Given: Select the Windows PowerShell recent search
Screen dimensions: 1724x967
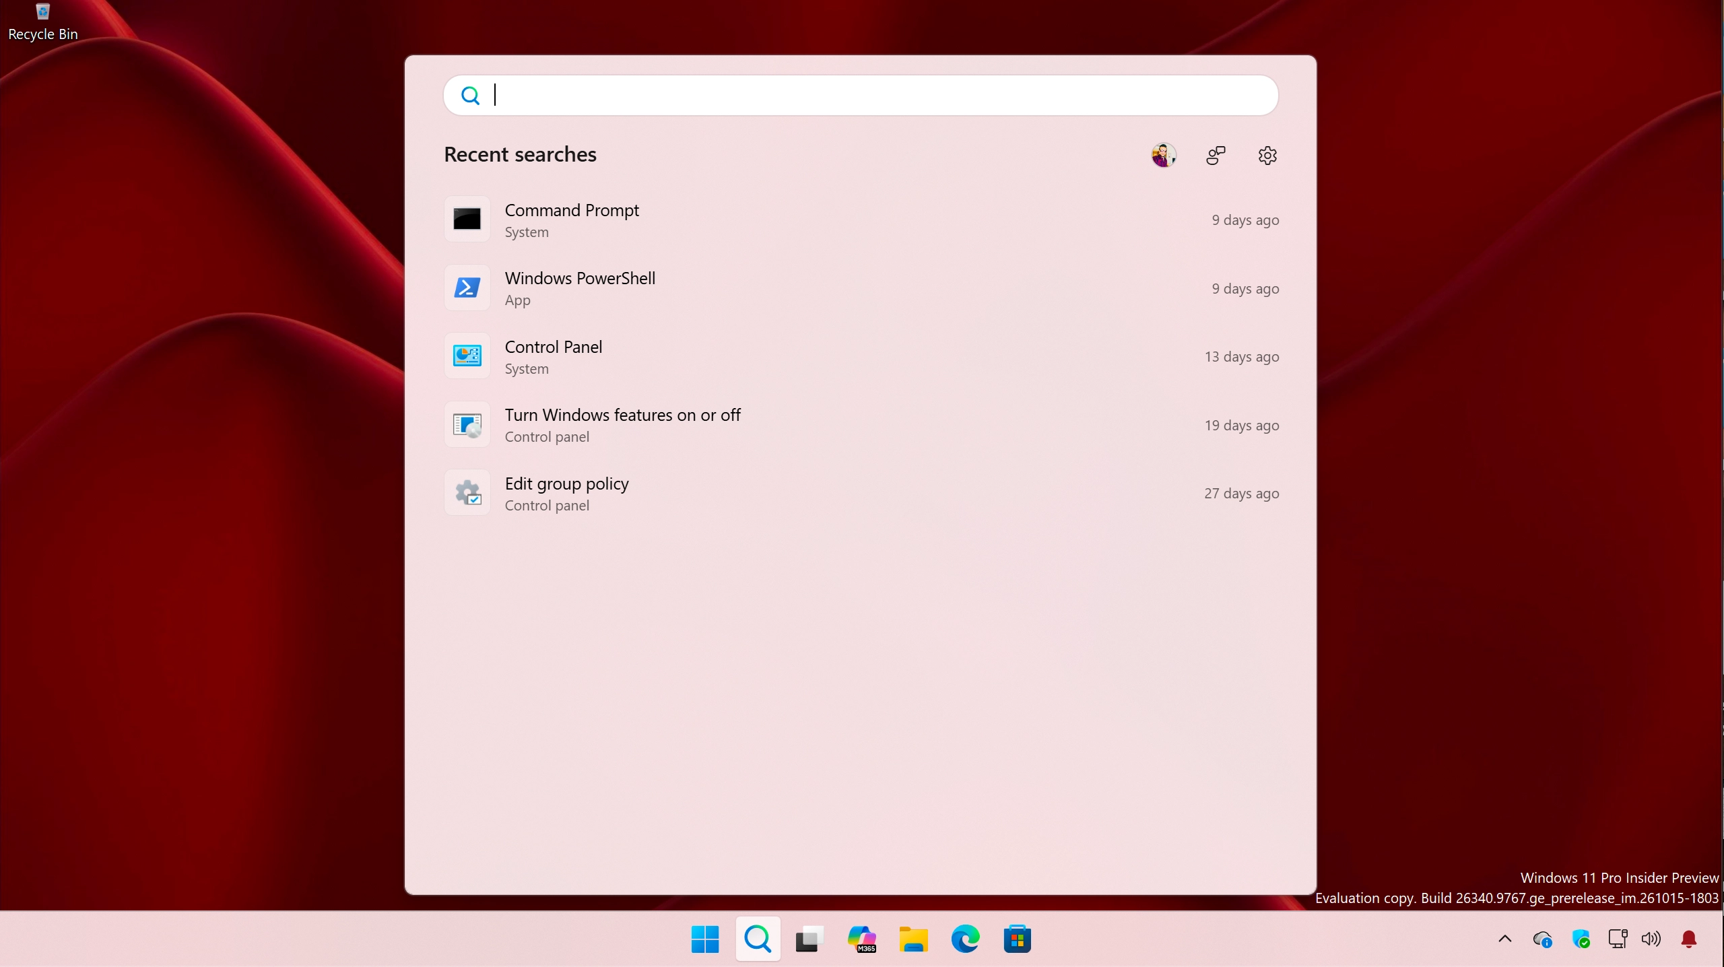Looking at the screenshot, I should [861, 288].
